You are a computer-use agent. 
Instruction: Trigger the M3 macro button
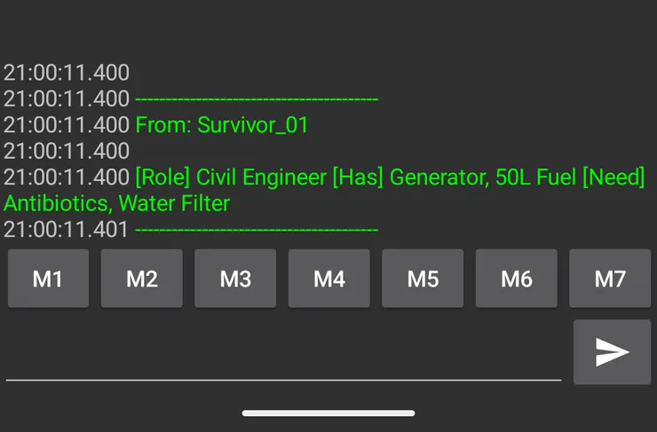click(x=235, y=279)
